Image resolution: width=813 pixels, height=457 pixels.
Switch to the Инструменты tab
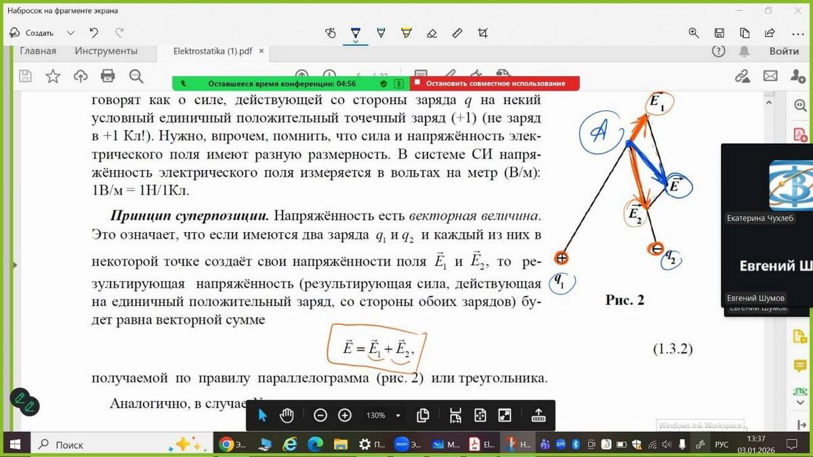point(106,51)
